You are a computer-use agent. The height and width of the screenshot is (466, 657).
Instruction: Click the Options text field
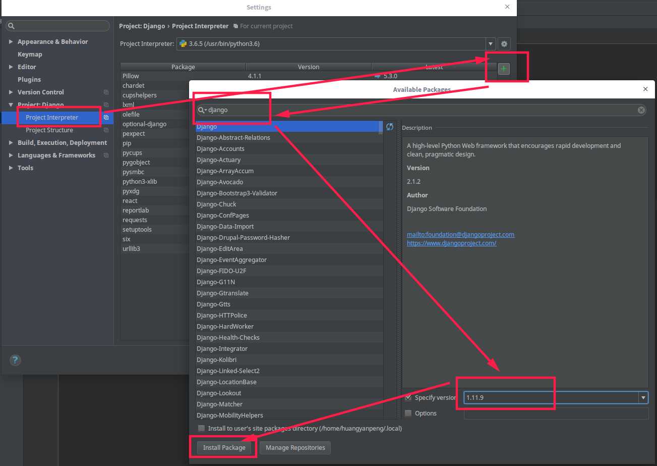[x=556, y=413]
